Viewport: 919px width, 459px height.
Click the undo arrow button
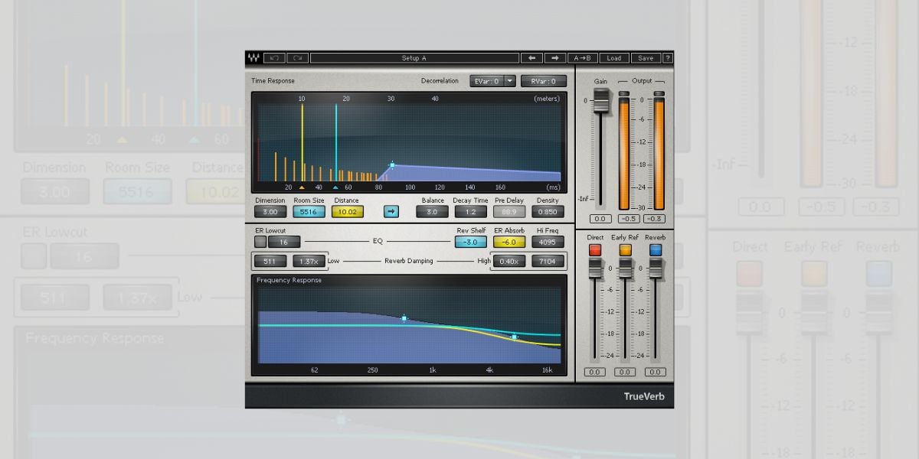point(274,58)
